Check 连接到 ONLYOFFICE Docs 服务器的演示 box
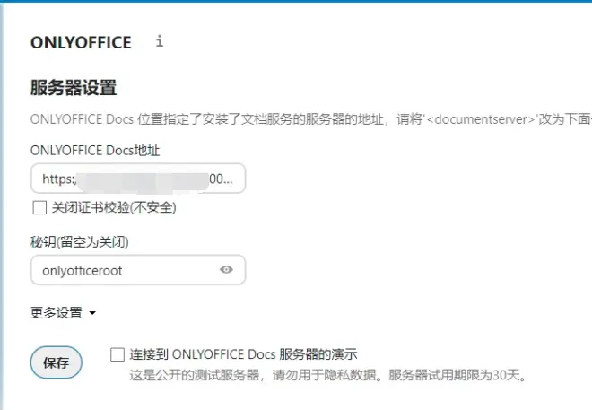The image size is (592, 410). tap(118, 354)
